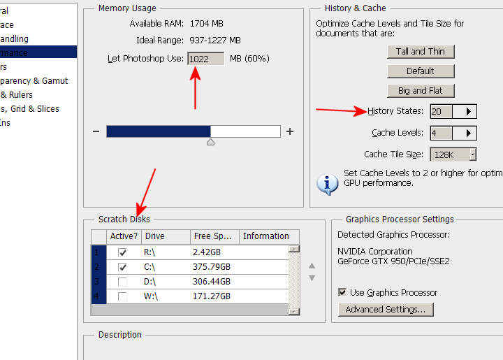Enable the D:\ scratch disk checkbox

(x=122, y=282)
